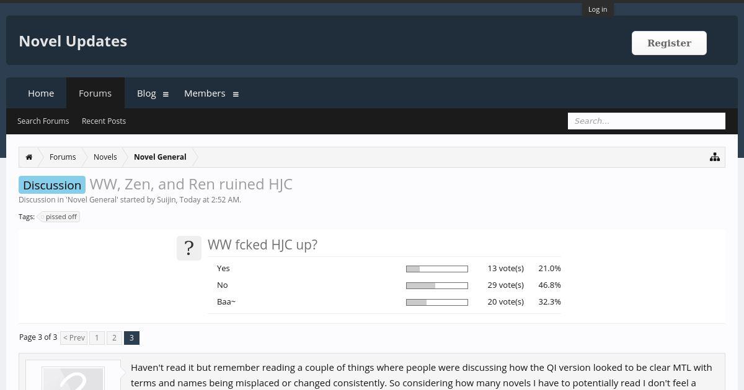Viewport: 744px width, 390px height.
Task: Click the 'Baa~' poll option text
Action: coord(226,301)
